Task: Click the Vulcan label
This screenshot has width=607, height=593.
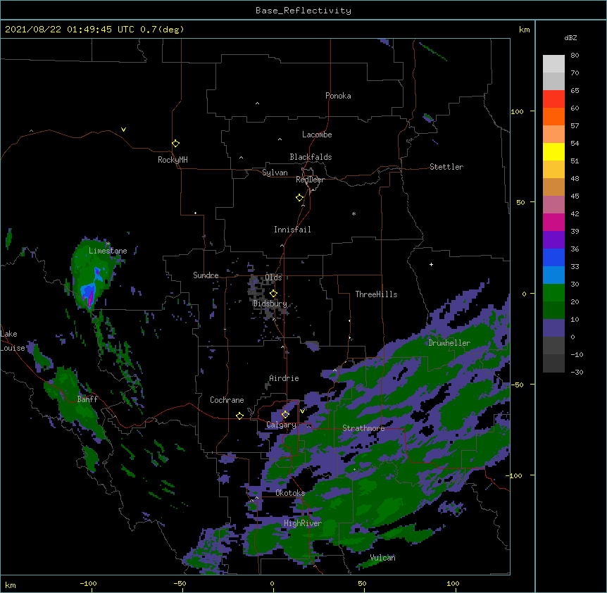Action: coord(383,558)
